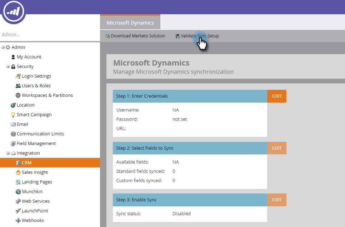Viewport: 345px width, 227px height.
Task: Open Smart Campaign settings
Action: (x=34, y=115)
